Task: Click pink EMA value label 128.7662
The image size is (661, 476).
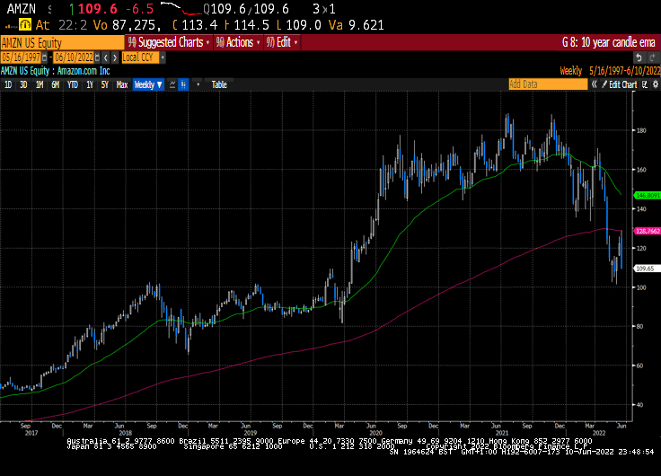Action: click(x=648, y=231)
